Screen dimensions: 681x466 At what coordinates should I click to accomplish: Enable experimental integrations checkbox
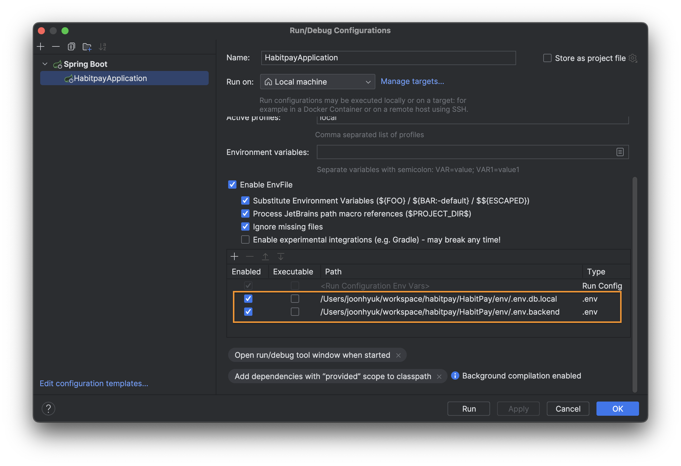pyautogui.click(x=245, y=240)
